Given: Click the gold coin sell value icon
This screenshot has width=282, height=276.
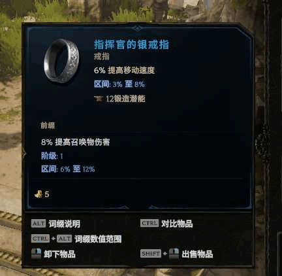Looking at the screenshot, I should pos(39,194).
